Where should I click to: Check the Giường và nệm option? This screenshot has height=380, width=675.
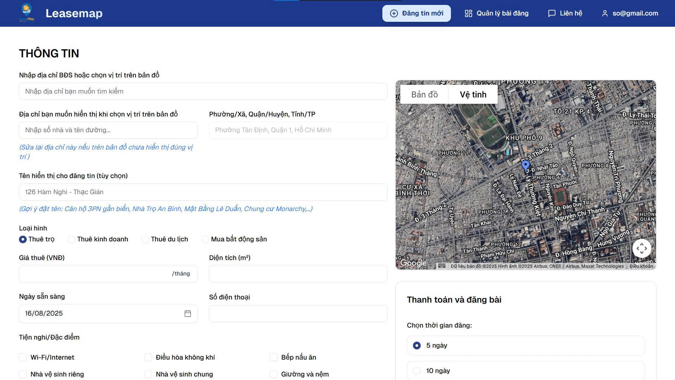[x=274, y=374]
